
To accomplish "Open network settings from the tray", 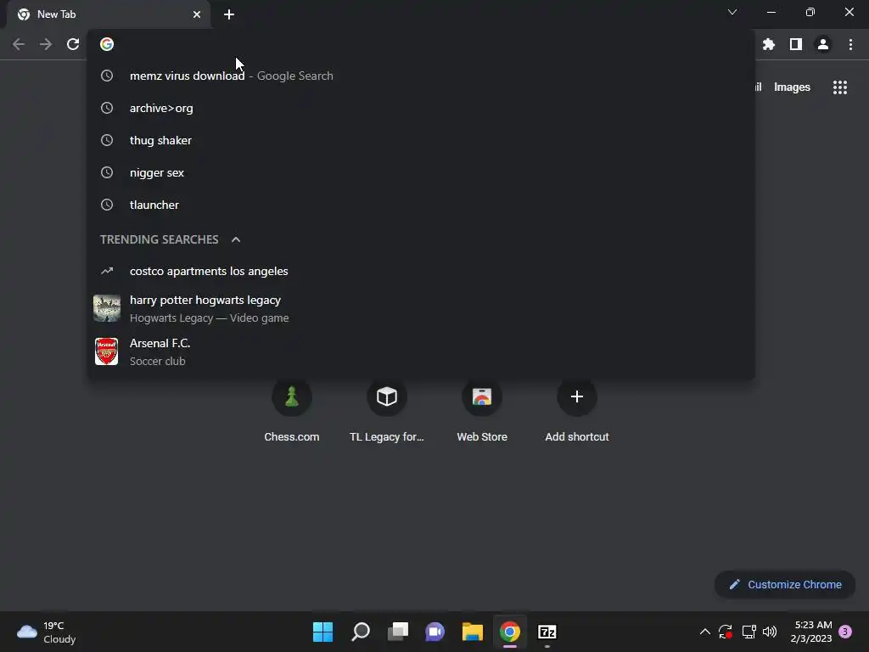I will click(x=748, y=632).
